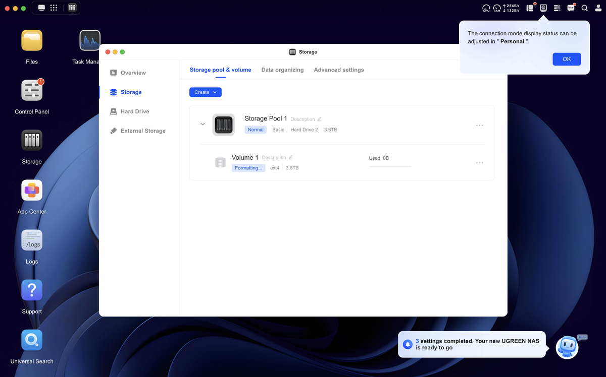Switch to Data organizing tab
This screenshot has height=377, width=606.
point(282,70)
